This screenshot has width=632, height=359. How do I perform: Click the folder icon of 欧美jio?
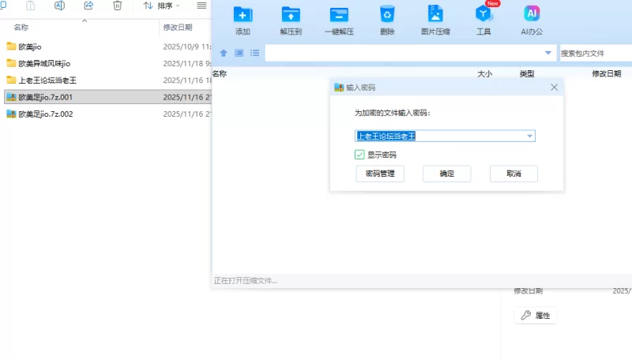click(11, 47)
